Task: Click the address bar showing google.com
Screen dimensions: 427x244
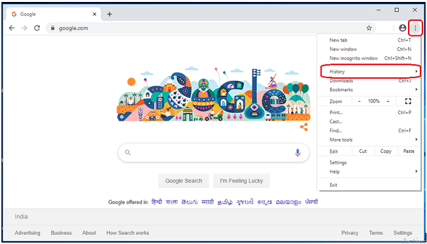Action: 211,28
